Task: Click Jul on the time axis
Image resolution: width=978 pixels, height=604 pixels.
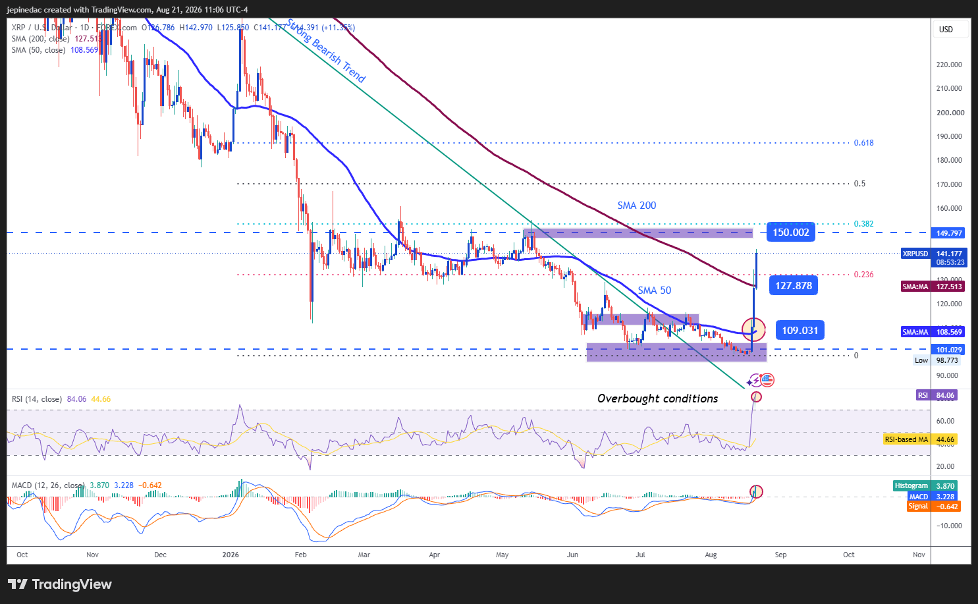Action: [x=641, y=555]
